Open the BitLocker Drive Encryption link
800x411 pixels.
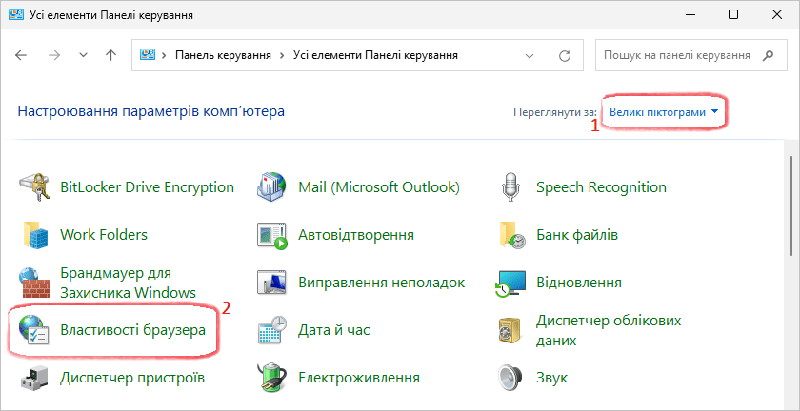click(x=147, y=187)
